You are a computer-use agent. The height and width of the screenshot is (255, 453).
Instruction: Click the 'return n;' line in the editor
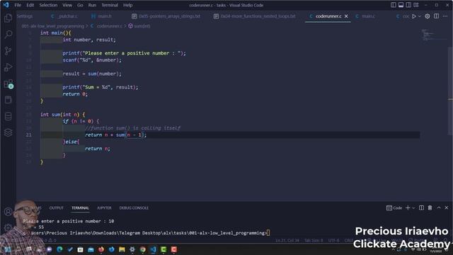click(98, 148)
